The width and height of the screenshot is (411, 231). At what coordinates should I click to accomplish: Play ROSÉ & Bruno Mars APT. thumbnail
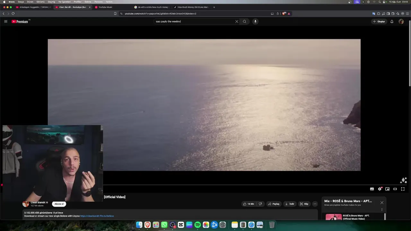tap(334, 217)
